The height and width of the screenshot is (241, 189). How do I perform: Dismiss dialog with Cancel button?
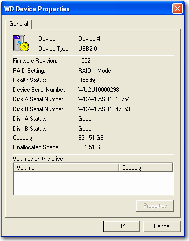(162, 226)
